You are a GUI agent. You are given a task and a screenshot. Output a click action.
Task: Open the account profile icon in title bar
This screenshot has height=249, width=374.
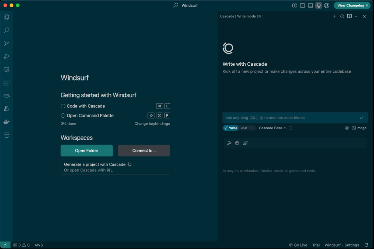(327, 5)
